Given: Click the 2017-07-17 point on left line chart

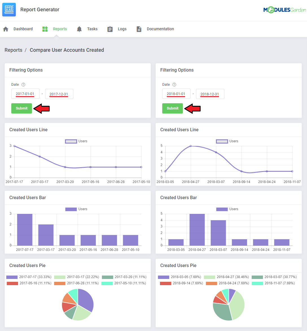Looking at the screenshot, I should click(x=14, y=146).
